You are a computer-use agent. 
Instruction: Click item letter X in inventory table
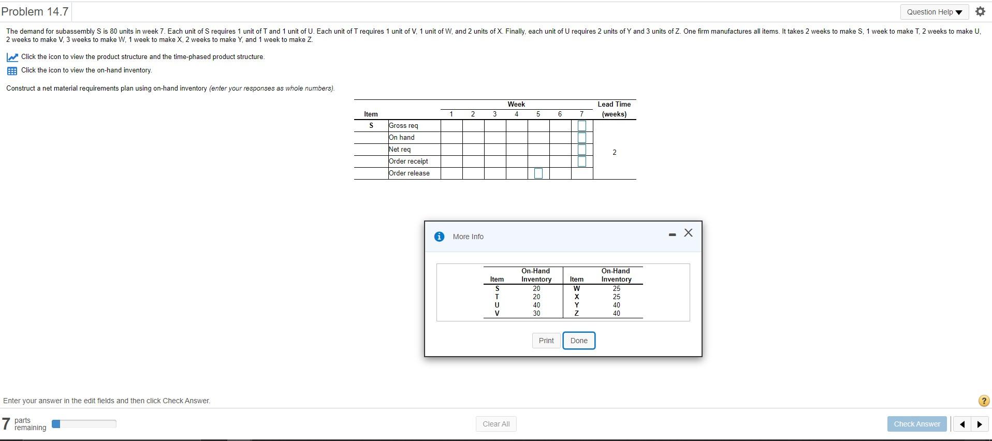pyautogui.click(x=577, y=297)
